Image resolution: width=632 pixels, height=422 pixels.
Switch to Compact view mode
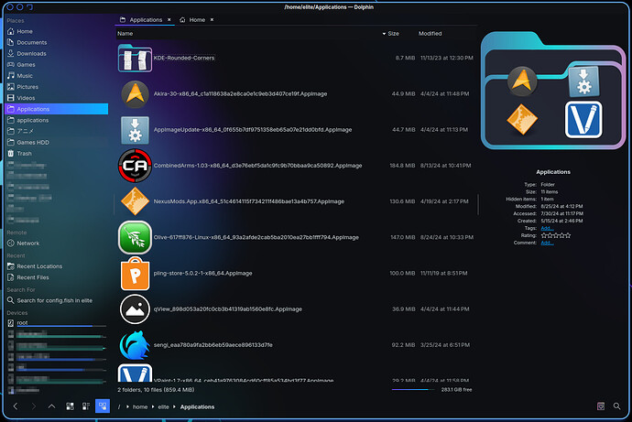coord(86,406)
